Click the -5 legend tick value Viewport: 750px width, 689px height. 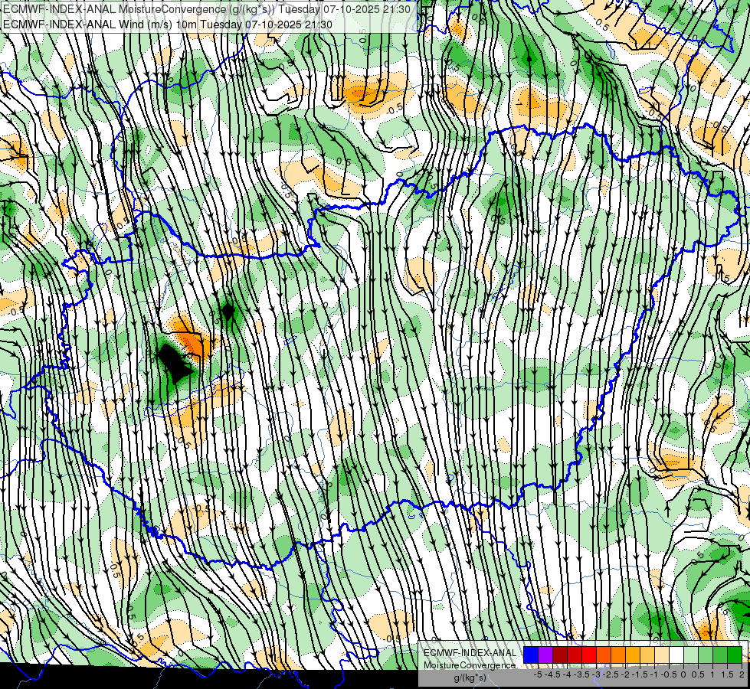[x=538, y=674]
